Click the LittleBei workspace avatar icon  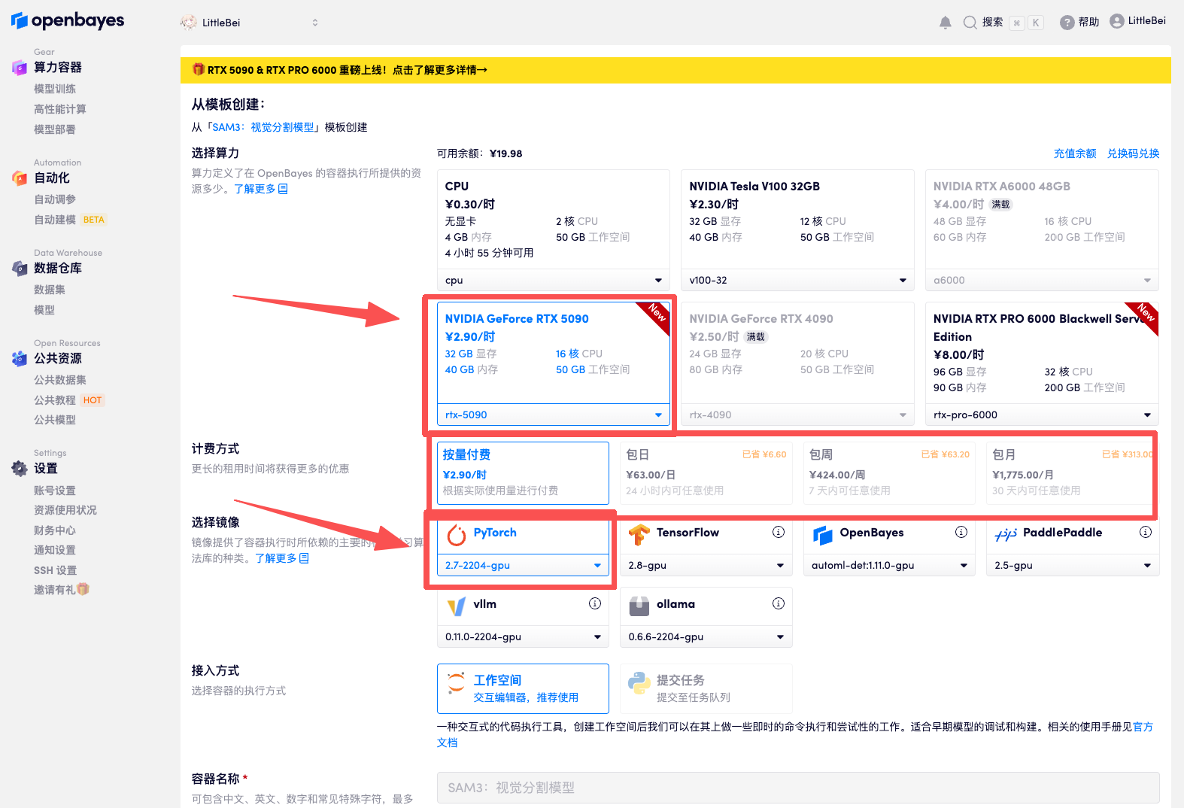pos(189,23)
